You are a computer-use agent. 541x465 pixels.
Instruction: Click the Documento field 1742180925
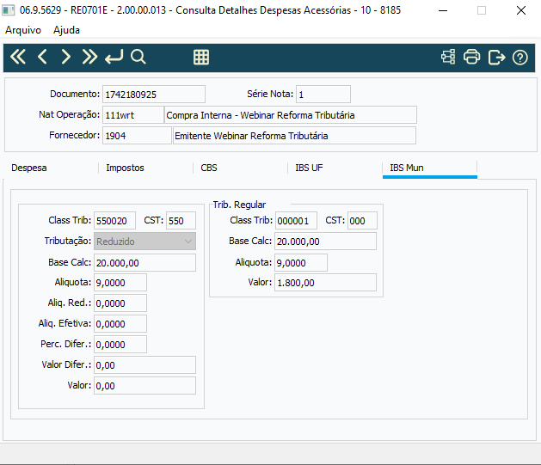[154, 95]
